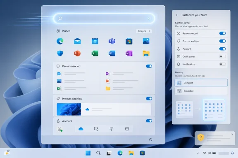The image size is (238, 158).
Task: Open weather widget on taskbar
Action: (7, 153)
